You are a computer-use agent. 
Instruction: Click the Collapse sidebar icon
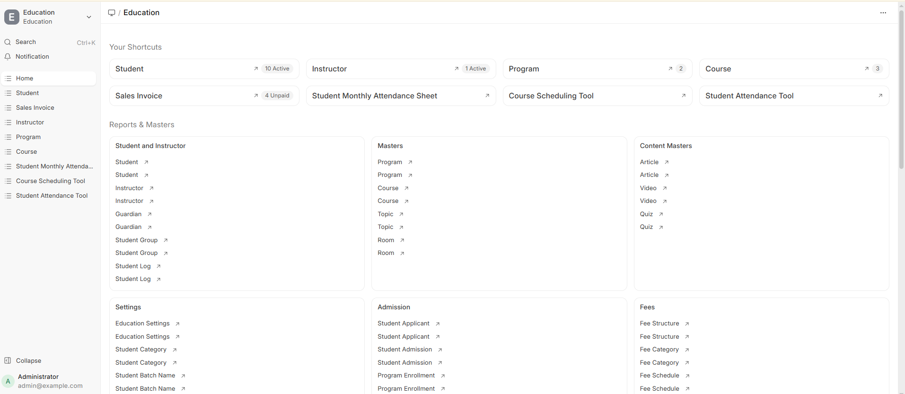click(8, 360)
